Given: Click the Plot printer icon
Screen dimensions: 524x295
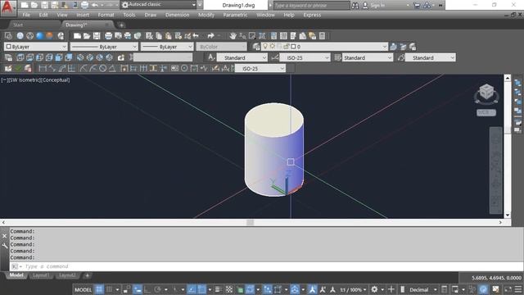Looking at the screenshot, I should [108, 36].
